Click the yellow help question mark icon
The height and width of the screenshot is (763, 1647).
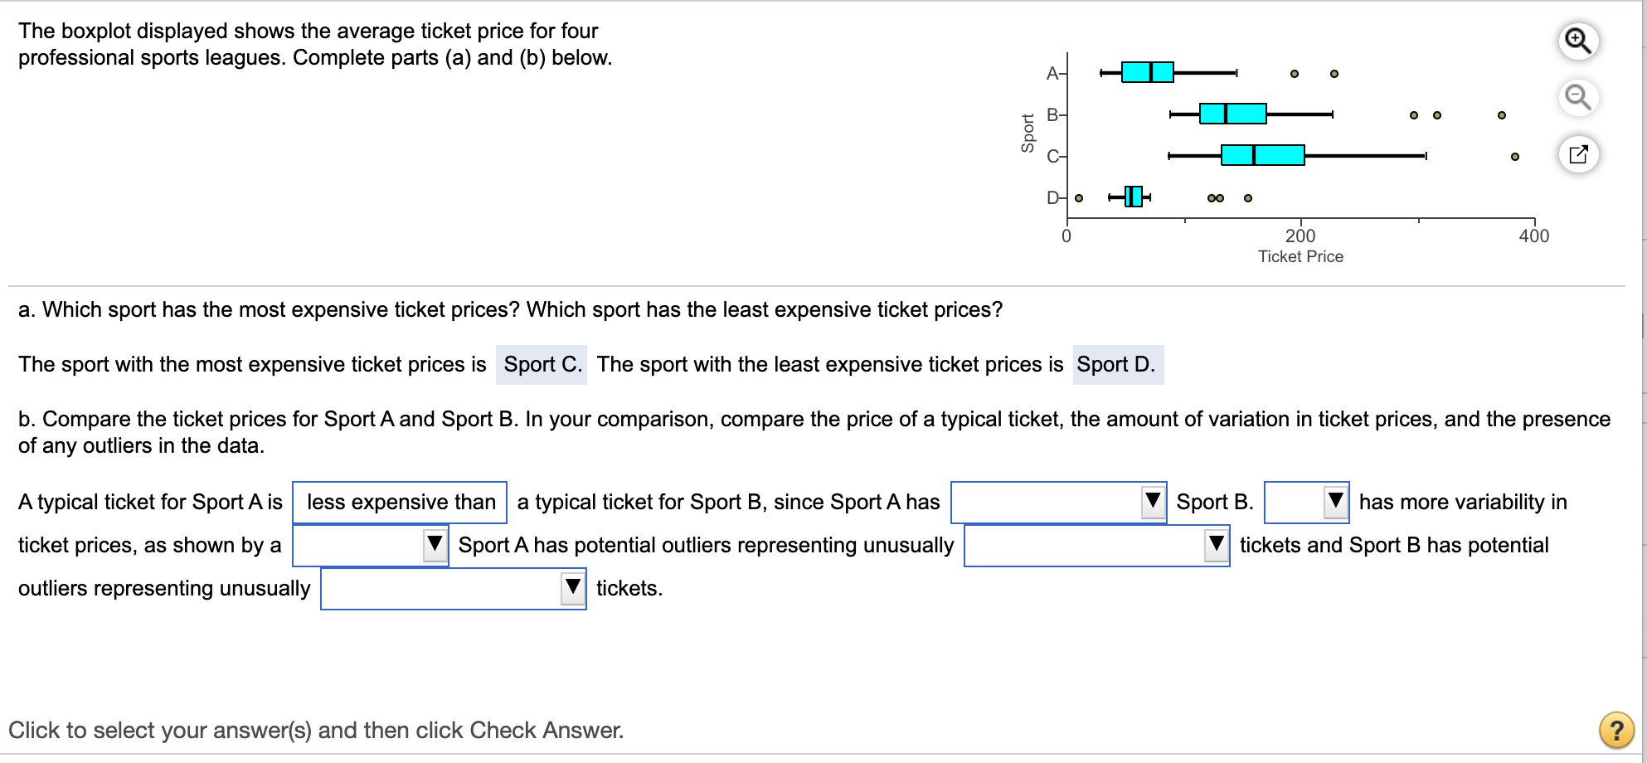pos(1615,730)
